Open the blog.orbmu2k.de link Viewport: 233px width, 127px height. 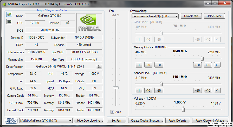pos(52,10)
